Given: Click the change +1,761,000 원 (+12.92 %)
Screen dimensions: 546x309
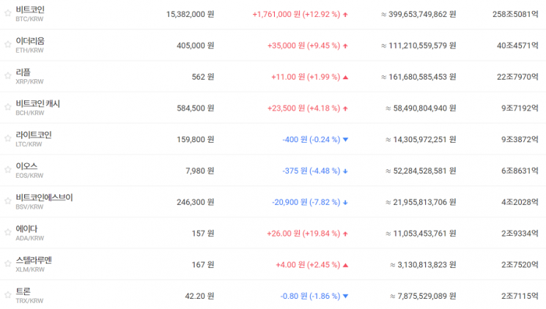Looking at the screenshot, I should point(296,14).
